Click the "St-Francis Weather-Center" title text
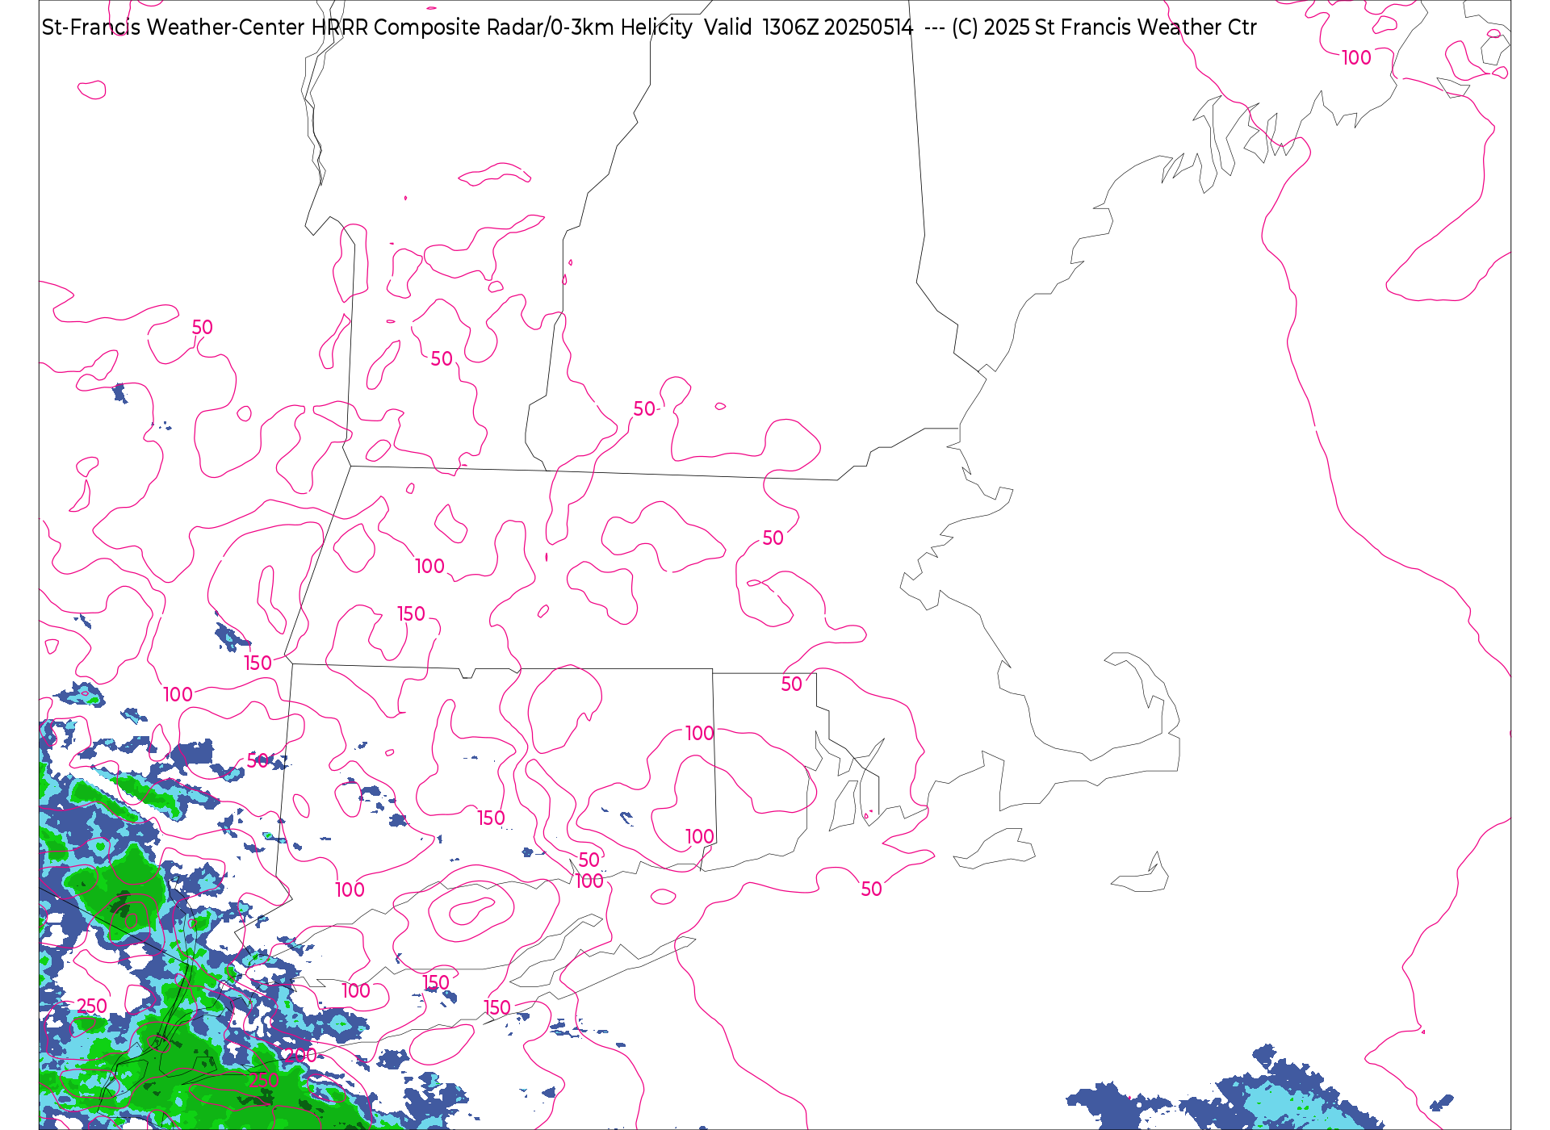1550x1130 pixels. coord(174,27)
